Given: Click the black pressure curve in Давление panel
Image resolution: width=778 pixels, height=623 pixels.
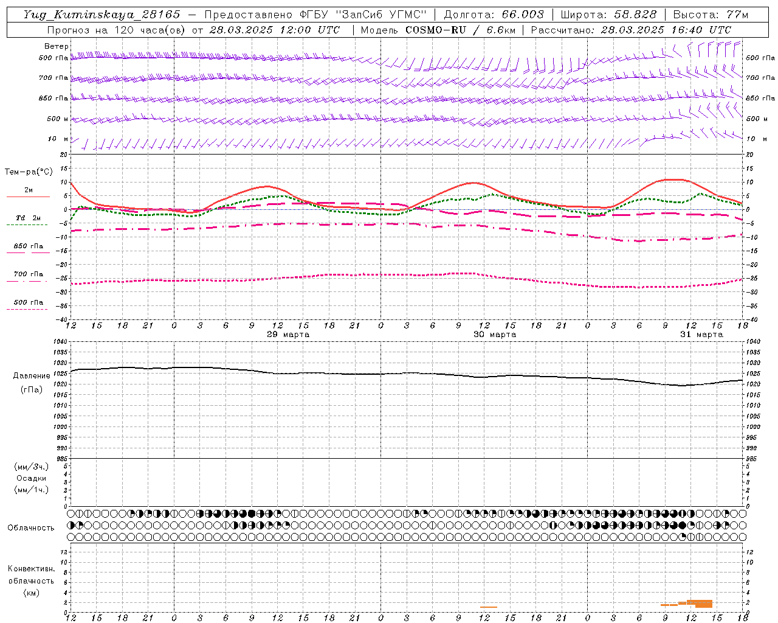Looking at the screenshot, I should point(406,374).
